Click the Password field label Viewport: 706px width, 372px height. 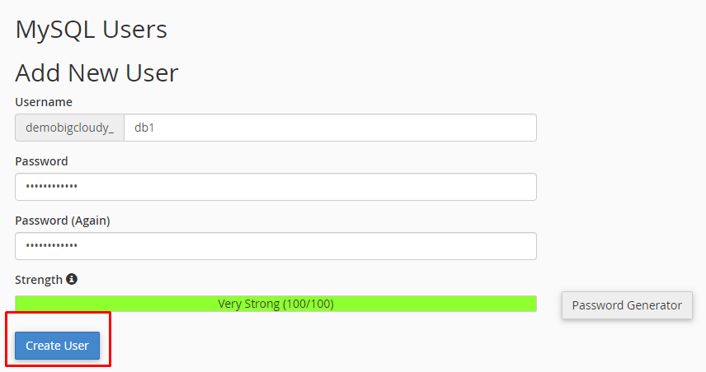pyautogui.click(x=41, y=161)
